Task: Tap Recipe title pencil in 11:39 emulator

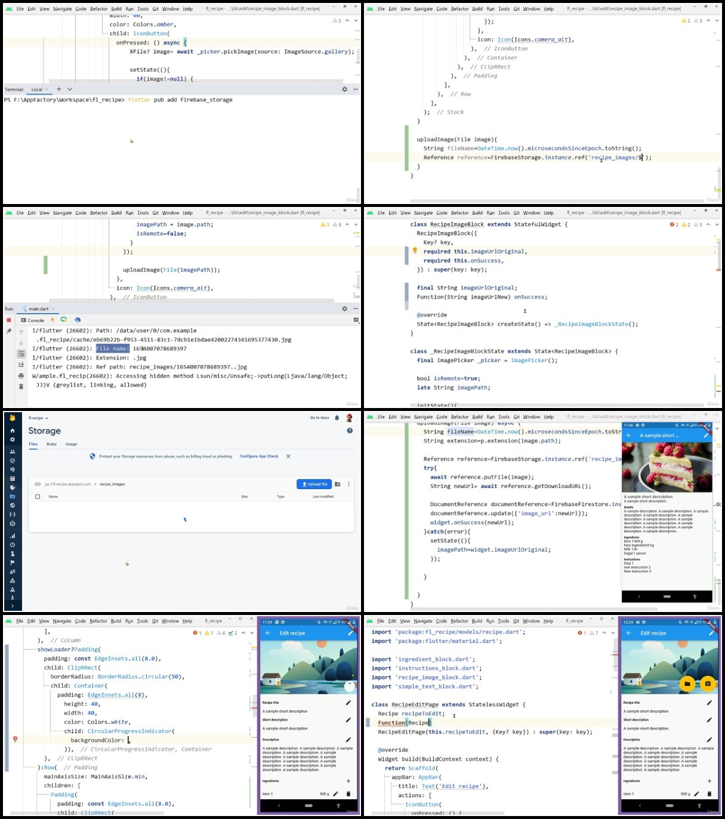Action: coord(348,703)
